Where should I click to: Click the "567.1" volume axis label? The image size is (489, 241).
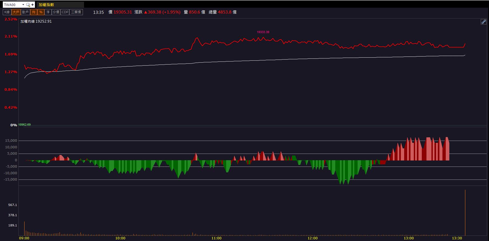point(13,205)
